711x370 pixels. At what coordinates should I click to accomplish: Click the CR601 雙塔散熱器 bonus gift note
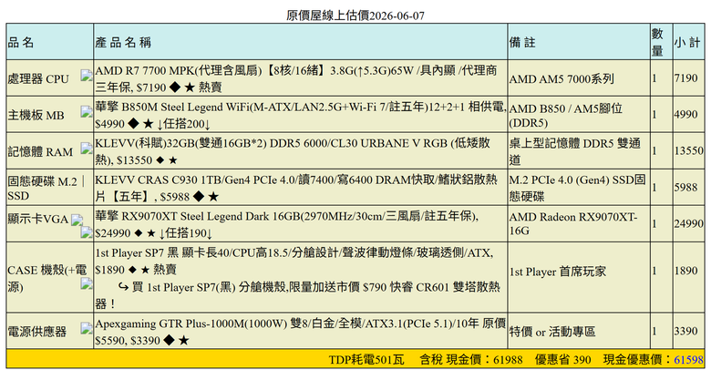click(298, 295)
